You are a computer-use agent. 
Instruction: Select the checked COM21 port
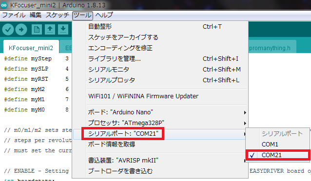click(278, 155)
